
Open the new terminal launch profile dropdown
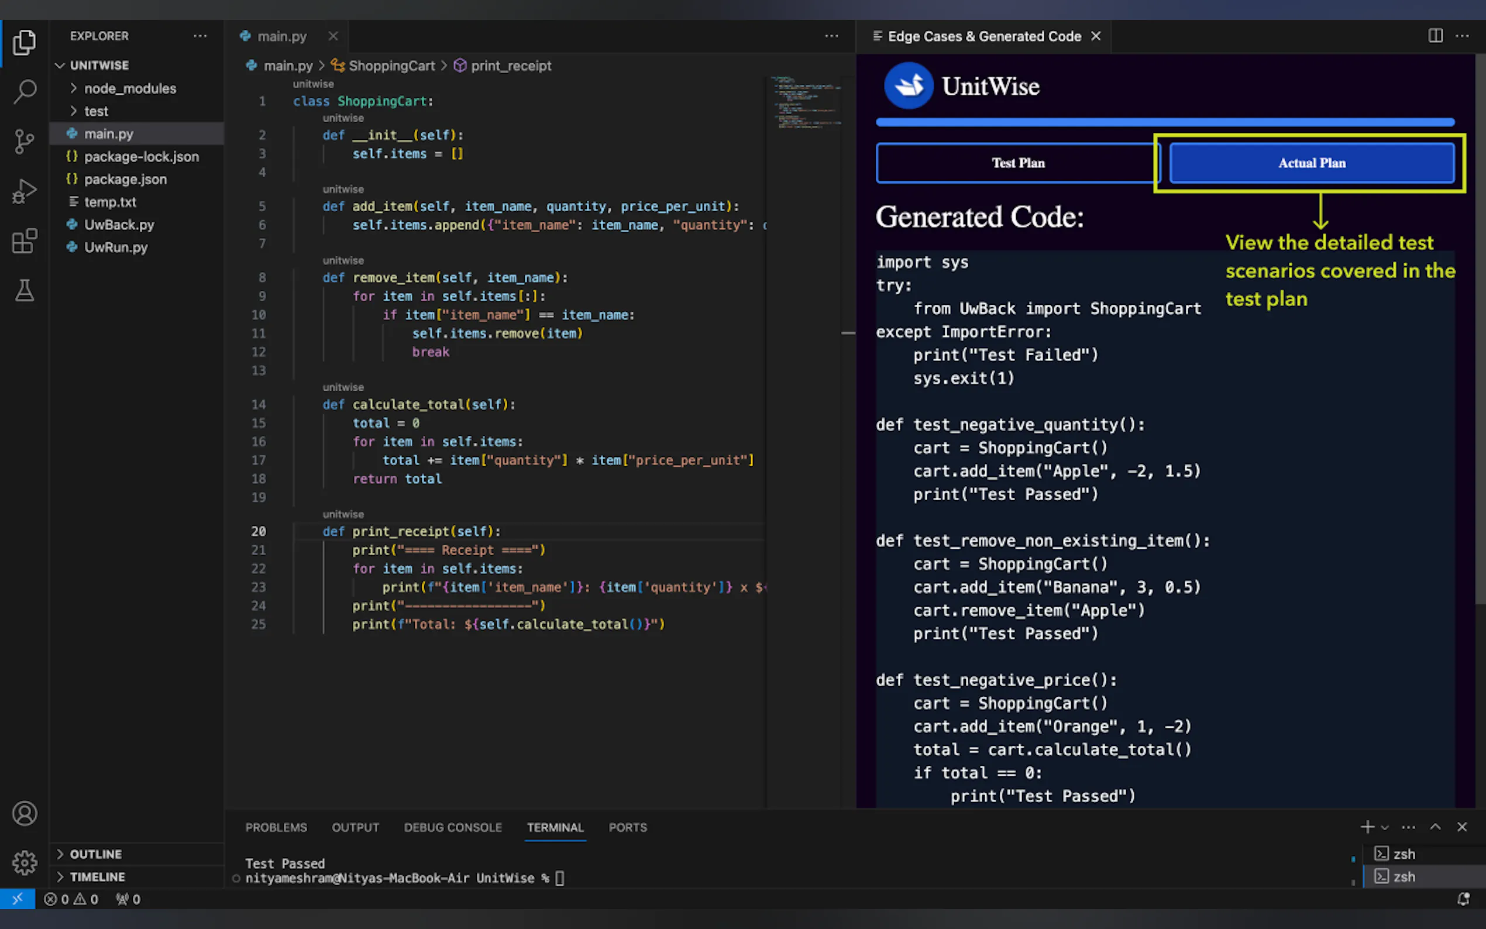[1385, 828]
